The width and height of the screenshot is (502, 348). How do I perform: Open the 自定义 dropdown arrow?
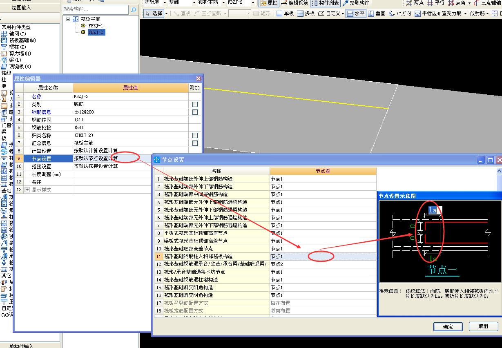coord(343,13)
